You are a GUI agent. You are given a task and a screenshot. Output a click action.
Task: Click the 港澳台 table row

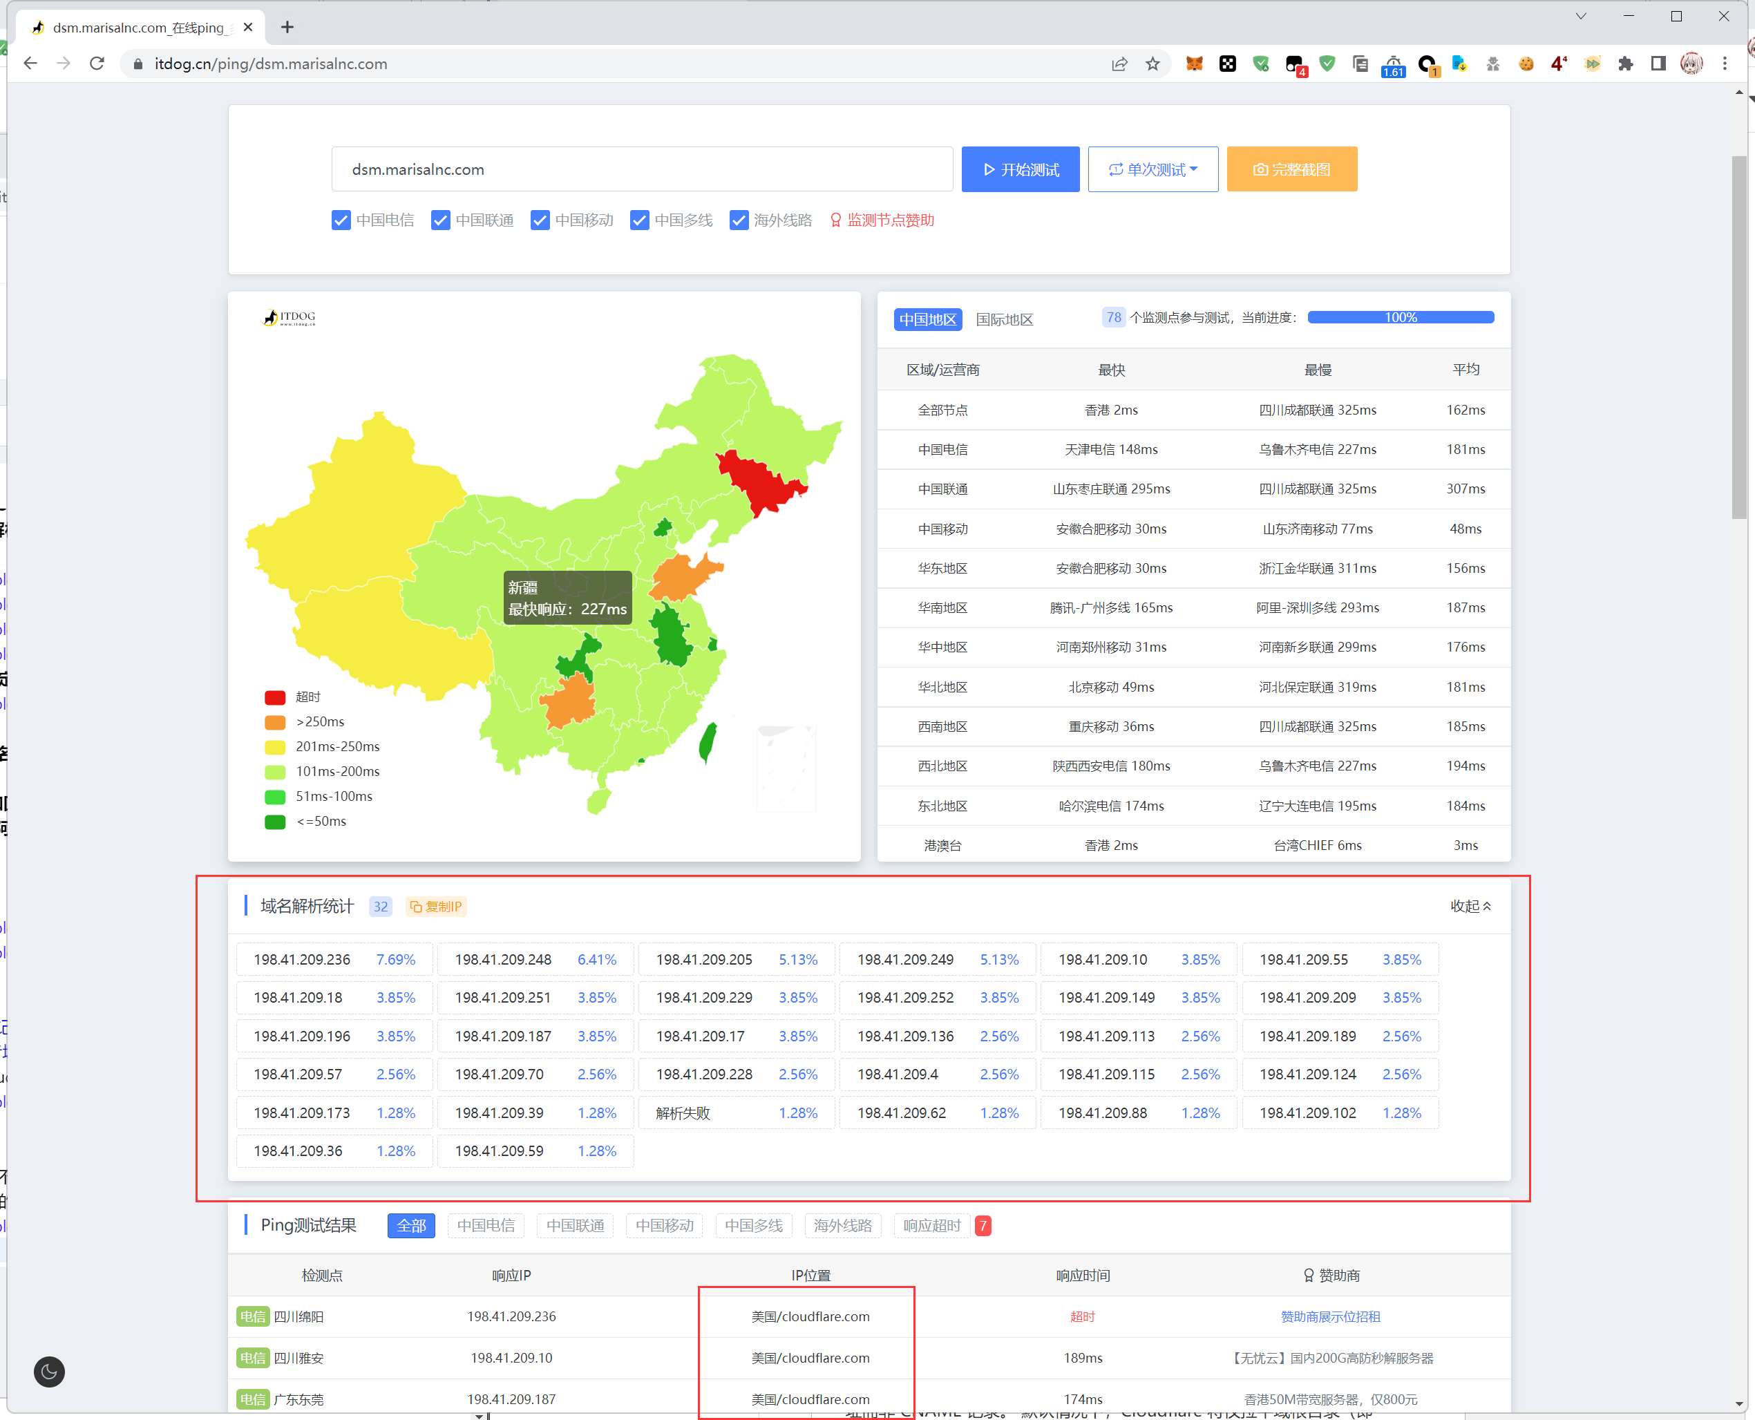1193,845
